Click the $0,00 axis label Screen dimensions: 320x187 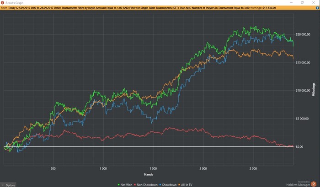click(x=299, y=147)
